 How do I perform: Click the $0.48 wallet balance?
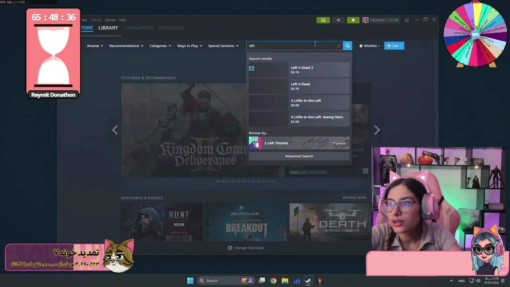pos(394,20)
